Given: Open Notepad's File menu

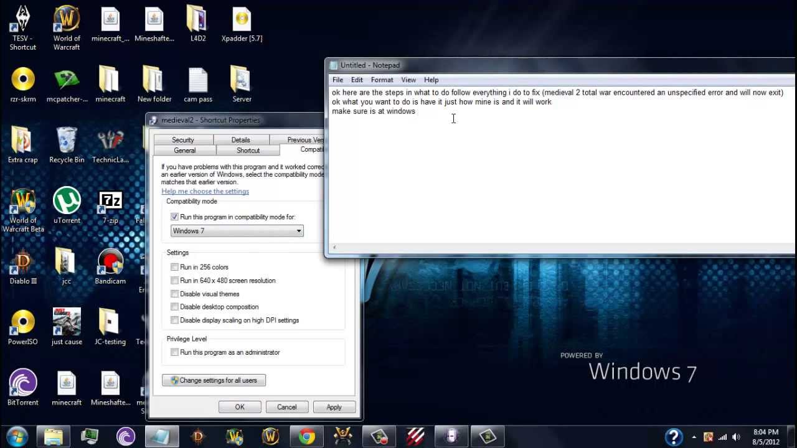Looking at the screenshot, I should tap(337, 80).
